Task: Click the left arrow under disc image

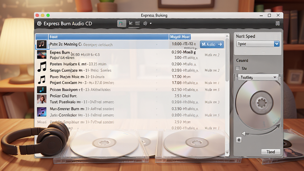Action: click(243, 133)
